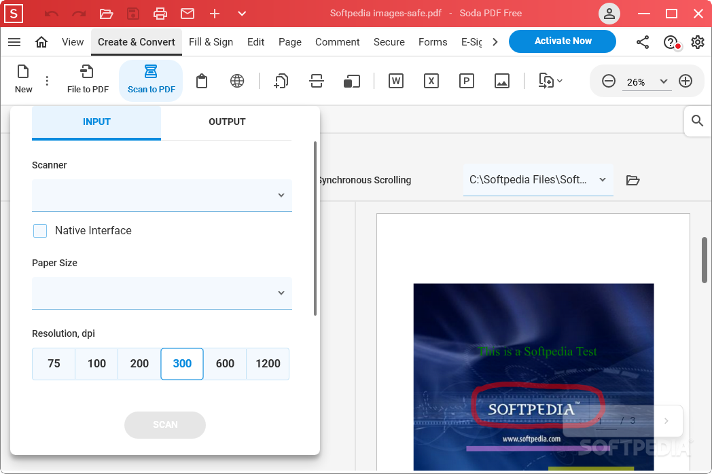Save the document using the floppy icon
This screenshot has height=474, width=712.
point(133,14)
